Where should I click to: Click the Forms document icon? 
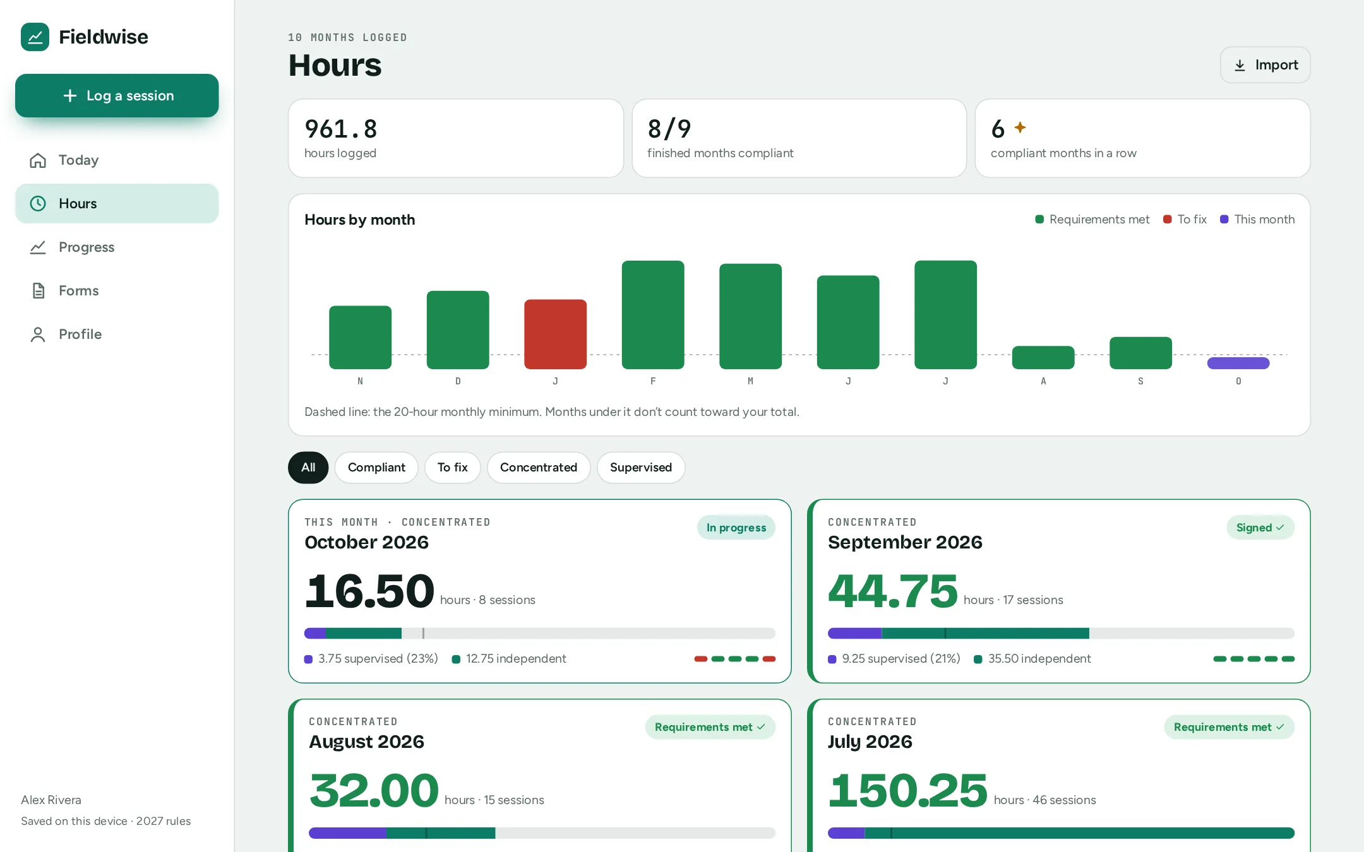coord(38,290)
